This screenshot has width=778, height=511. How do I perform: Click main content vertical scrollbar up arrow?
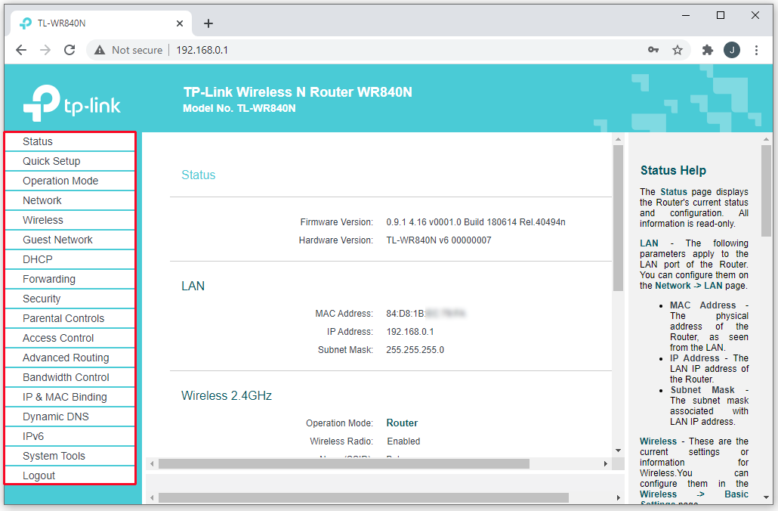[x=618, y=139]
